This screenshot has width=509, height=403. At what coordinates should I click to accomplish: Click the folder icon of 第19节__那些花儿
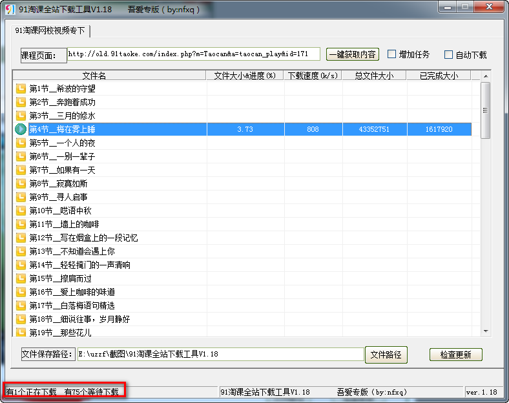[21, 332]
